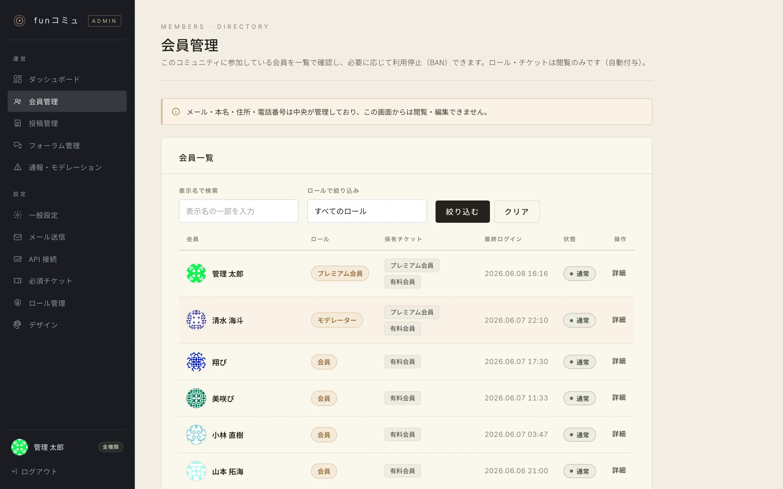Click the 最終ログイン column header

coord(503,239)
